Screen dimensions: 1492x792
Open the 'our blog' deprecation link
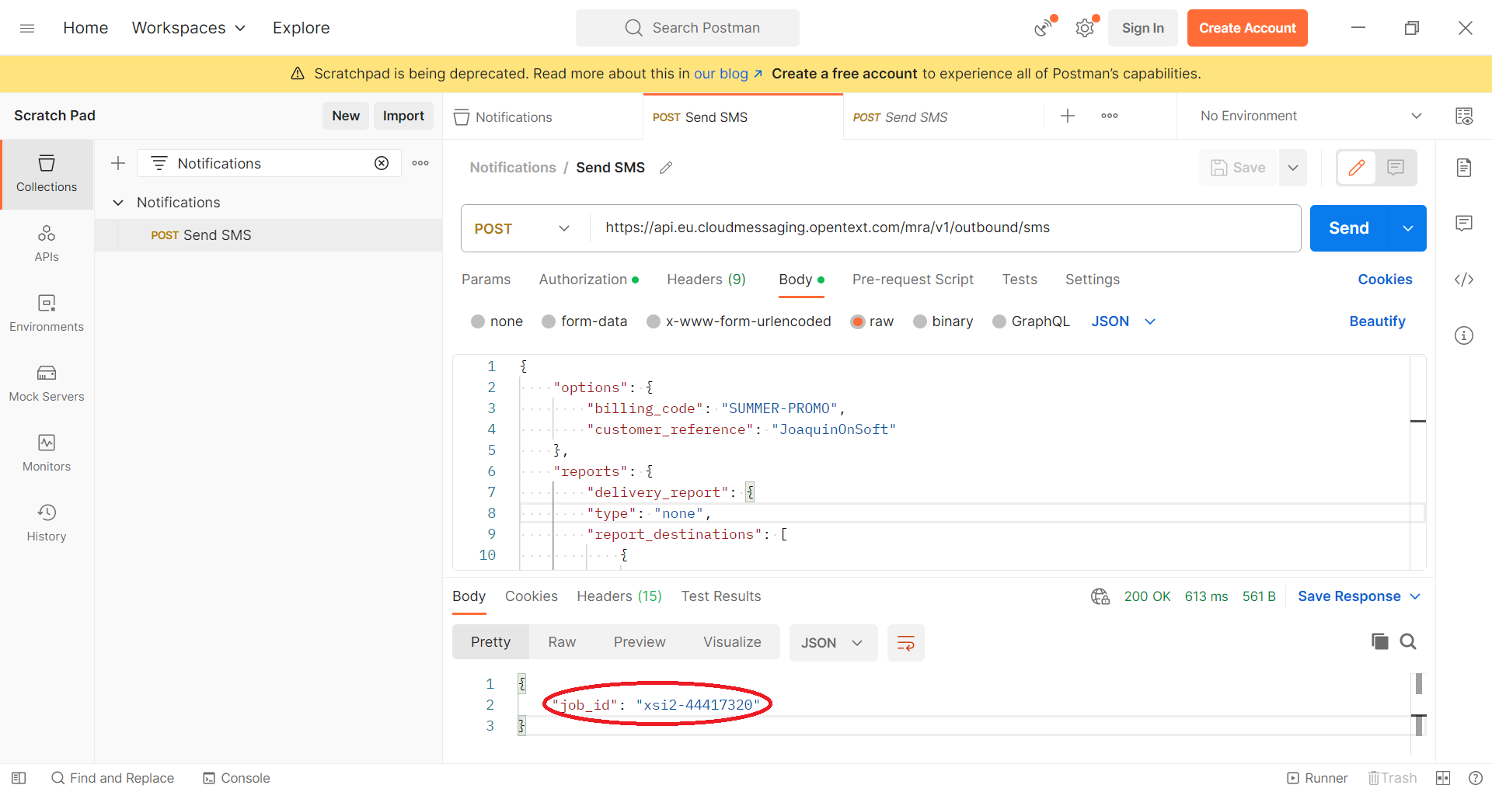(x=722, y=74)
